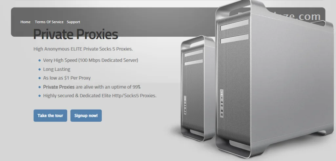Viewport: 336px width, 161px height.
Task: Open the Home navigation link
Action: click(25, 22)
